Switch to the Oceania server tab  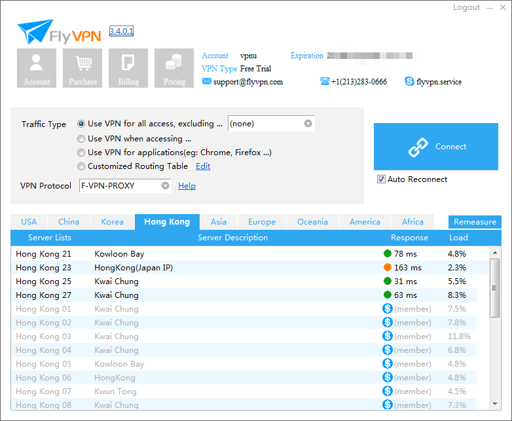pyautogui.click(x=312, y=222)
